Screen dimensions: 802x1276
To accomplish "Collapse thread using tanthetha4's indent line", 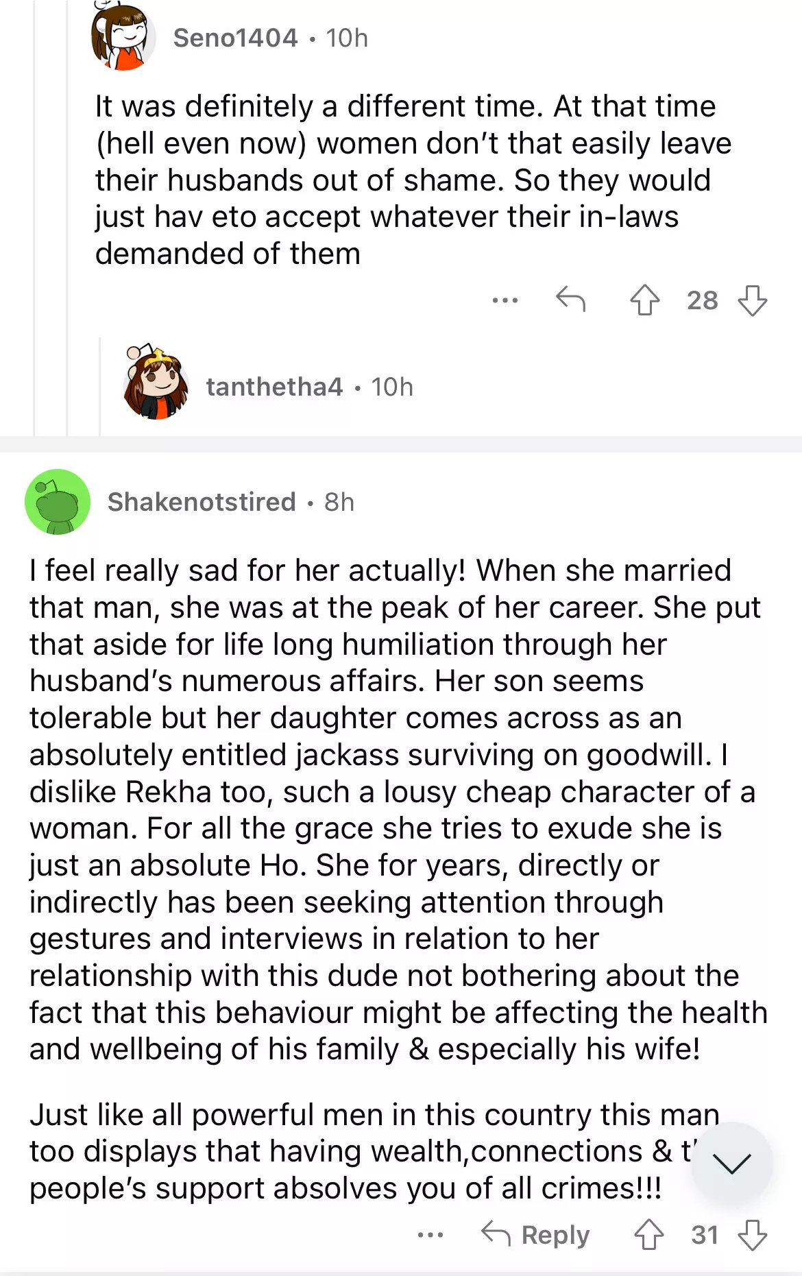I will (x=101, y=387).
